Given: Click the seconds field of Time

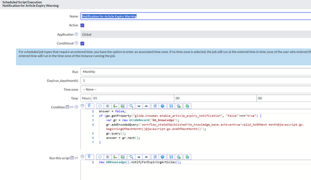Looking at the screenshot, I should [284, 98].
